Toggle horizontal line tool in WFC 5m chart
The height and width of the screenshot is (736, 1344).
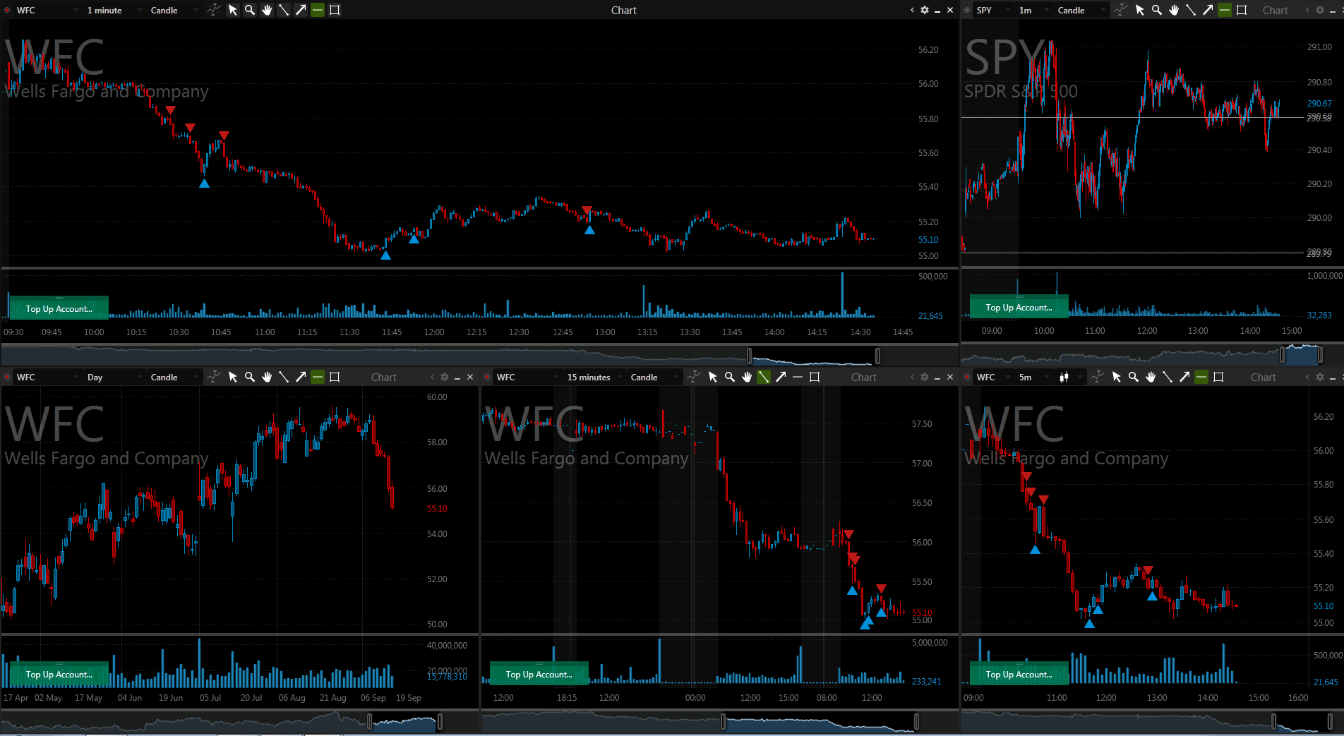1201,377
